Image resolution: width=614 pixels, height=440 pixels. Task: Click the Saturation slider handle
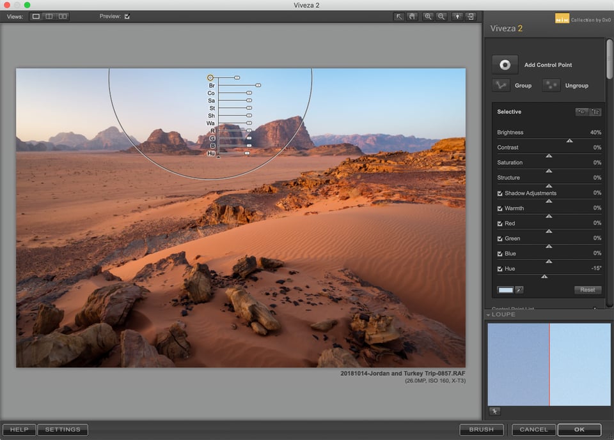[x=549, y=171]
